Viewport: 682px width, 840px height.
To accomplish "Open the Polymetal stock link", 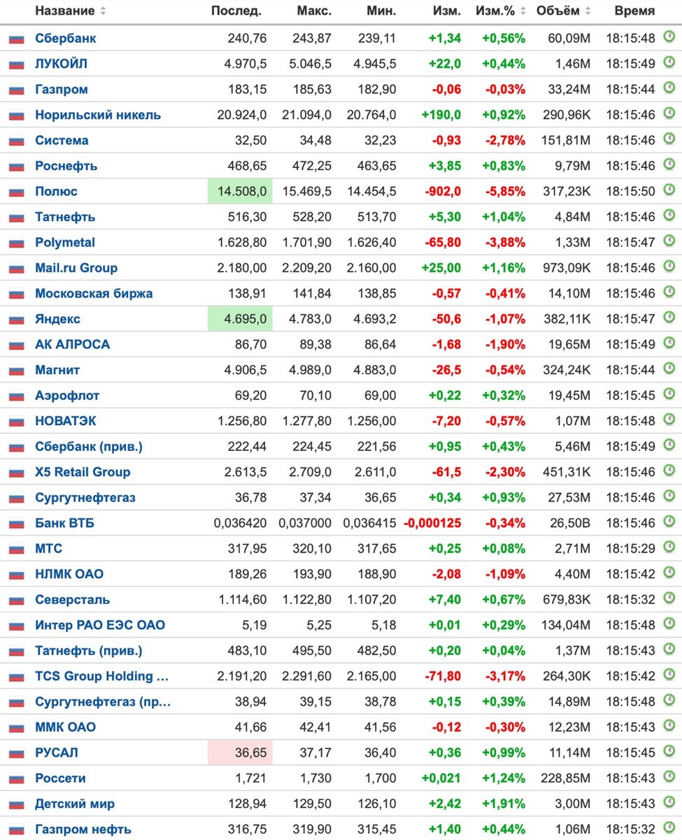I will (x=65, y=242).
